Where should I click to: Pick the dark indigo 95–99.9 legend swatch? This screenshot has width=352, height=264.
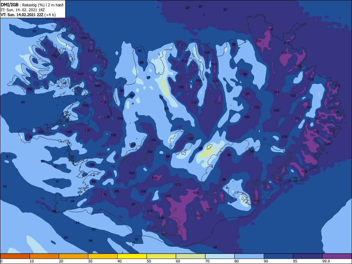308,256
